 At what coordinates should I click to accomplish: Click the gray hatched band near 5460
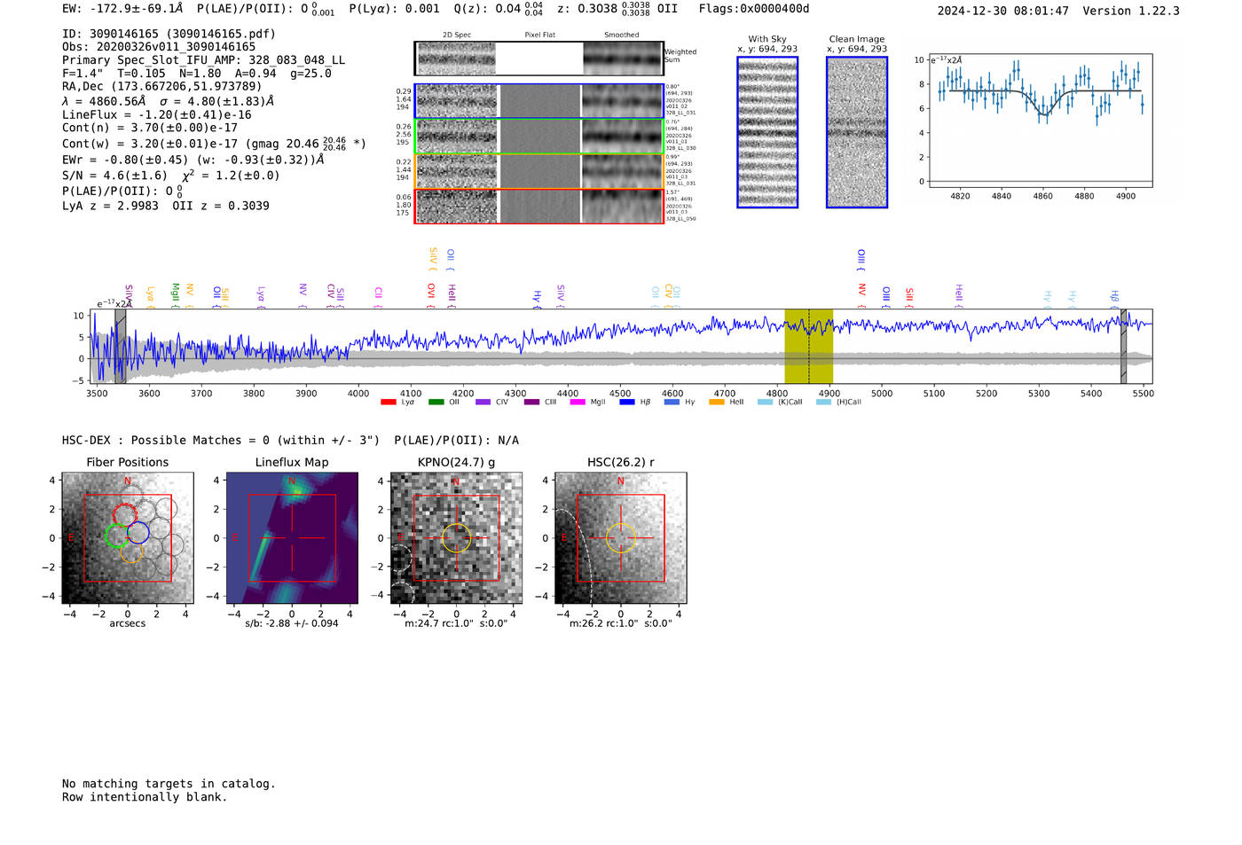(x=1123, y=346)
